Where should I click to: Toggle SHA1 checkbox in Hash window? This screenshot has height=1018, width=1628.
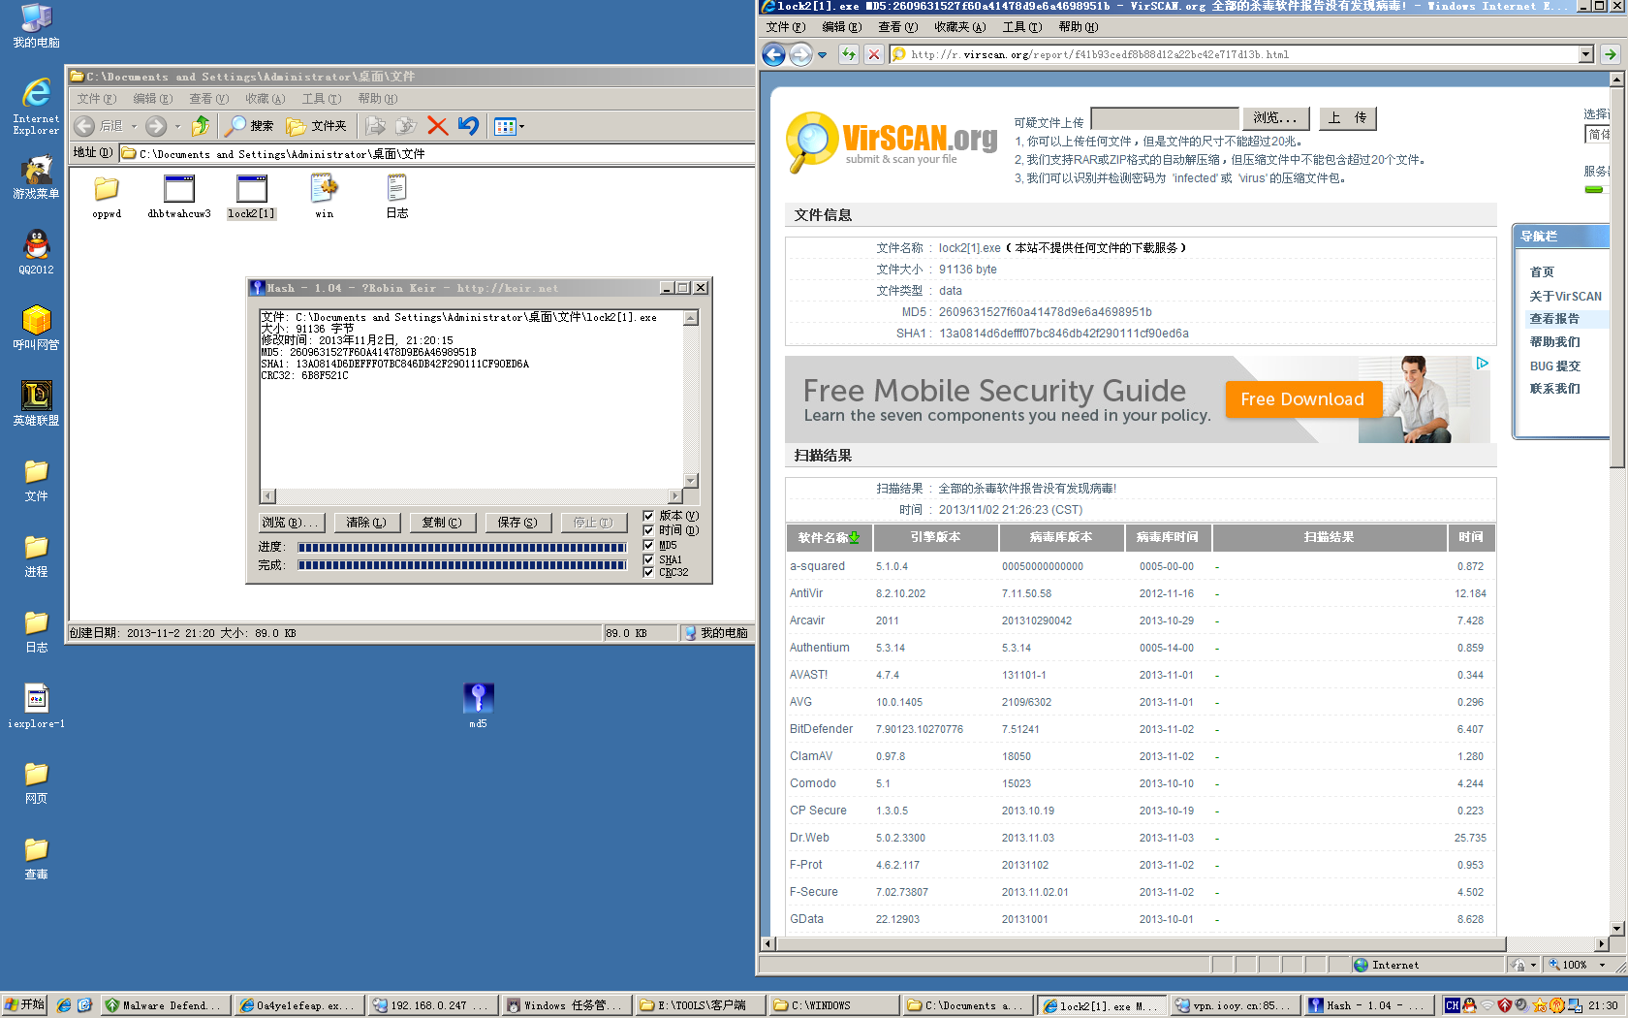pyautogui.click(x=648, y=559)
